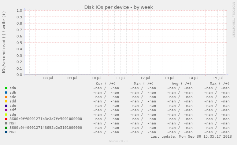
Task: Click the "11 Jul" date label
Action: pyautogui.click(x=121, y=78)
